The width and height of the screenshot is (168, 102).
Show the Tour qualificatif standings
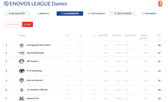click(13, 25)
